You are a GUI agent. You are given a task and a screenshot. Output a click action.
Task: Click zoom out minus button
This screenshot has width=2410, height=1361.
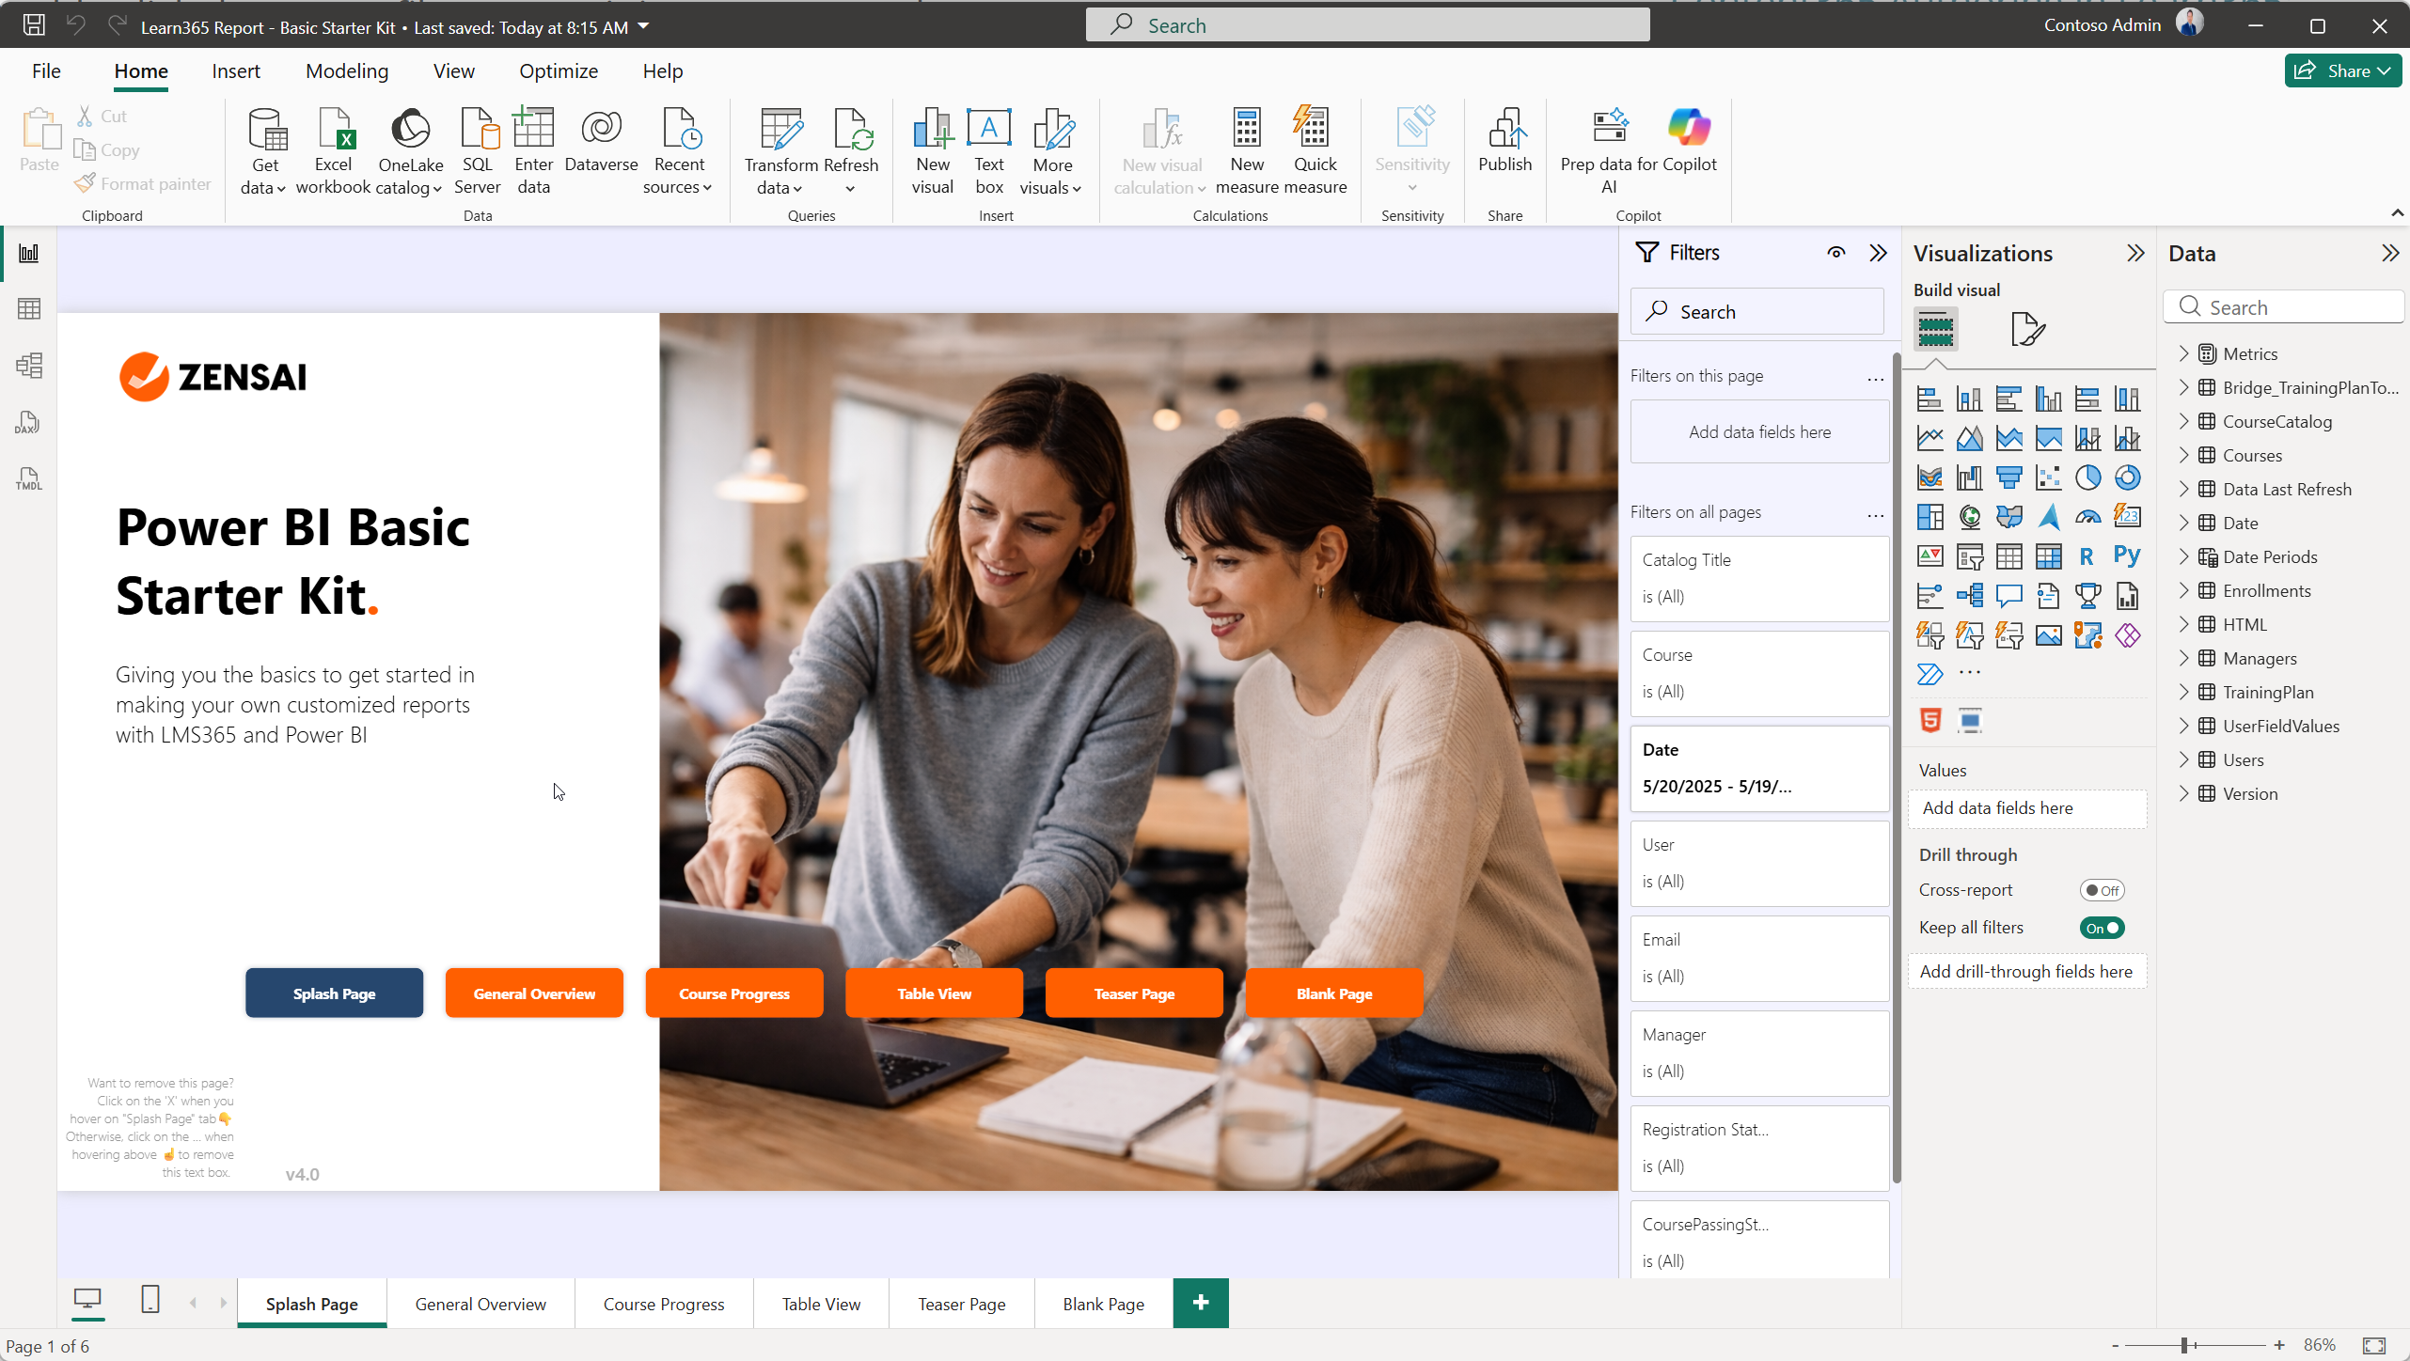pyautogui.click(x=2115, y=1346)
